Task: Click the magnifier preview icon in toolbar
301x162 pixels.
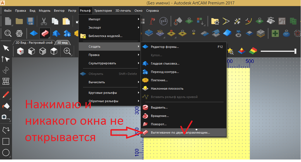Action: (x=8, y=33)
